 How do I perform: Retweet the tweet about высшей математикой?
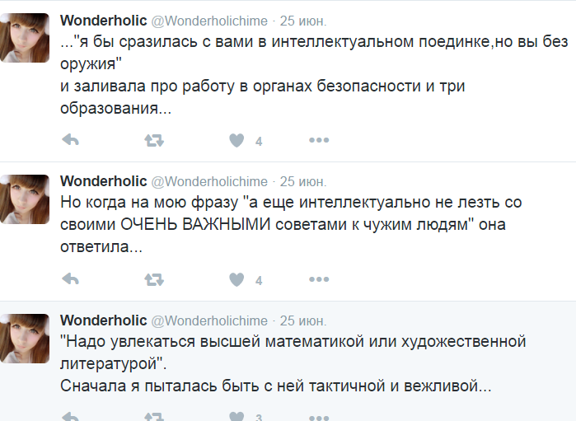tap(154, 417)
